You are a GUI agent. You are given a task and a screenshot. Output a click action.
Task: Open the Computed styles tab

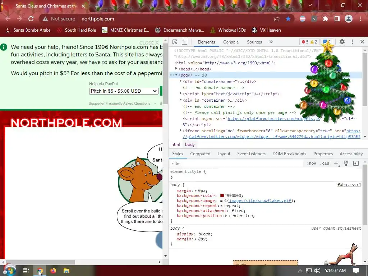tap(200, 154)
